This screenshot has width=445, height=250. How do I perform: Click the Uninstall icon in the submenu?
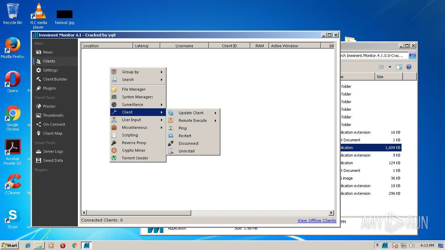coord(171,151)
